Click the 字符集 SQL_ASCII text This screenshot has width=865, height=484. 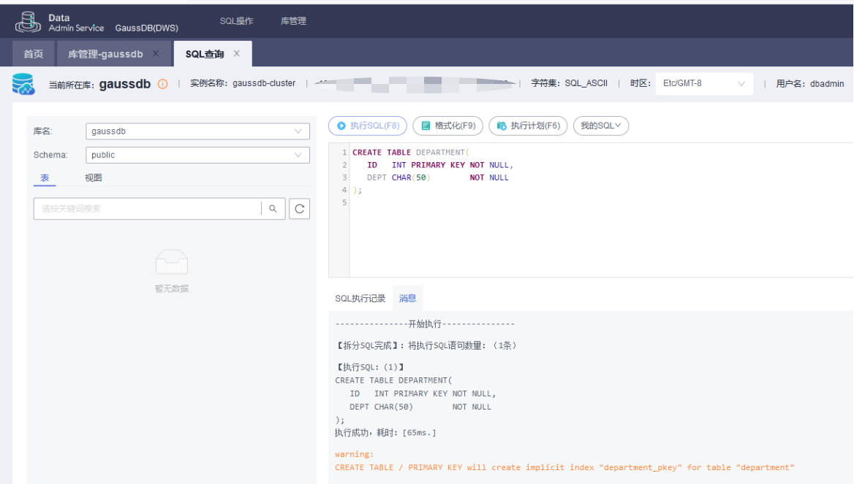click(570, 83)
